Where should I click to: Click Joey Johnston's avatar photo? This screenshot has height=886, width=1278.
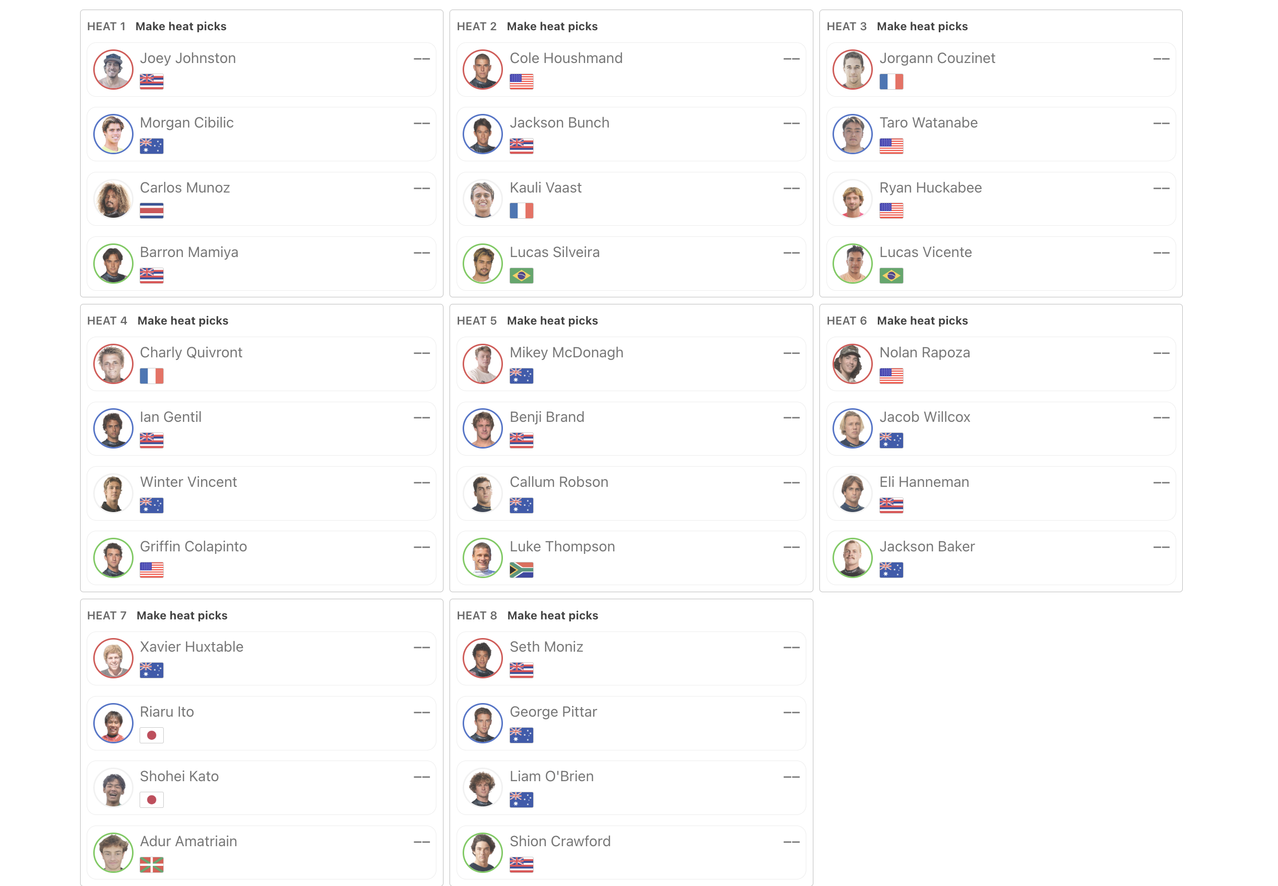click(113, 70)
